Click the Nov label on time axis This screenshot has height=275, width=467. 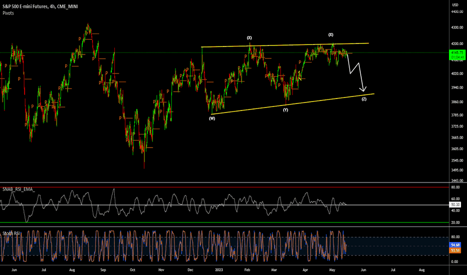[161, 270]
